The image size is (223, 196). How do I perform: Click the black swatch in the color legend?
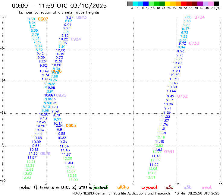tap(216, 4)
